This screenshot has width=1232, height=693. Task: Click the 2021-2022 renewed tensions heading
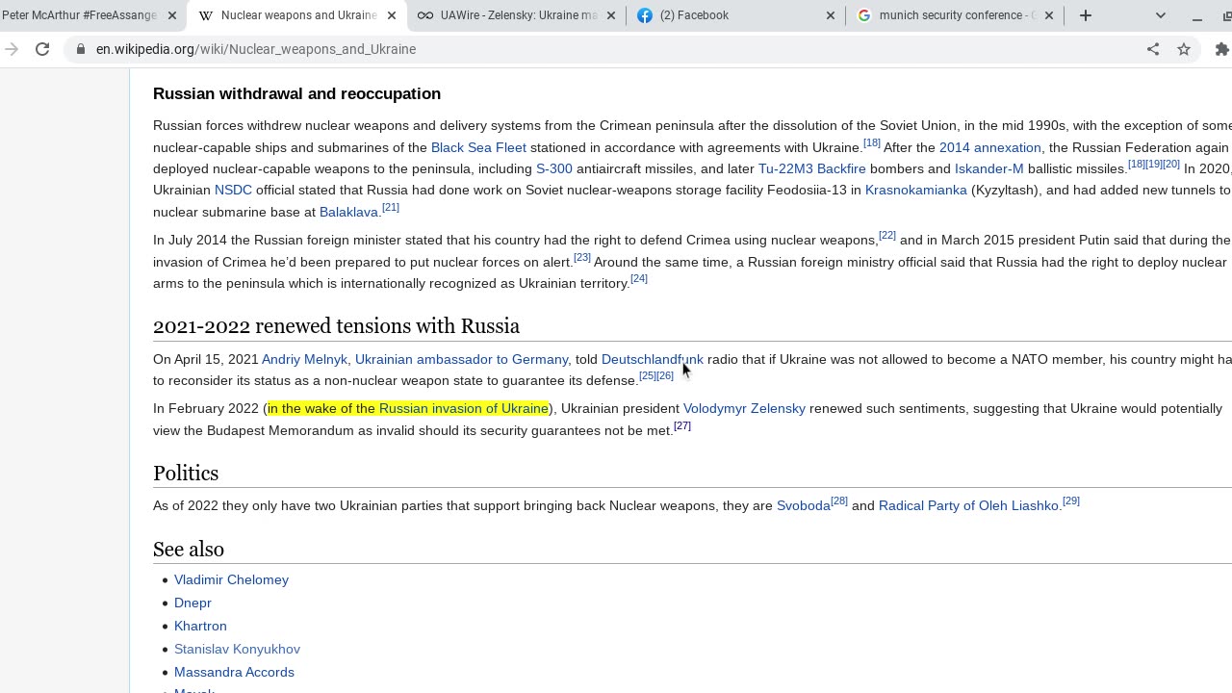tap(336, 325)
